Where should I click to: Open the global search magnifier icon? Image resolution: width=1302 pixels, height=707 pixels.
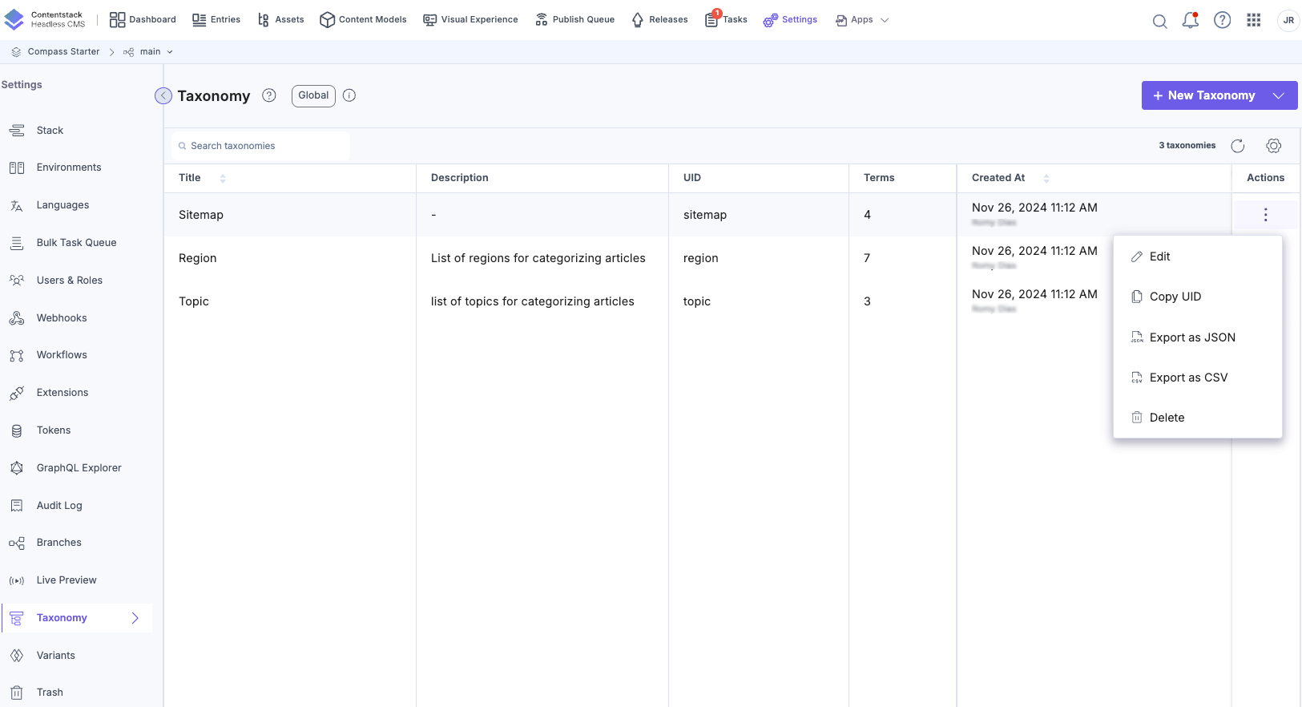1159,21
